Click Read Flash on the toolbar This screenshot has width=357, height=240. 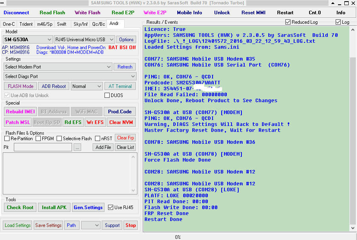(52, 12)
